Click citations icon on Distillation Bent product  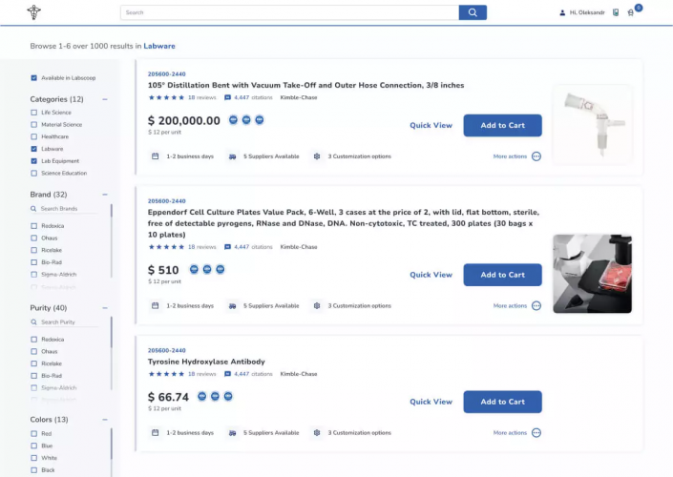[227, 97]
